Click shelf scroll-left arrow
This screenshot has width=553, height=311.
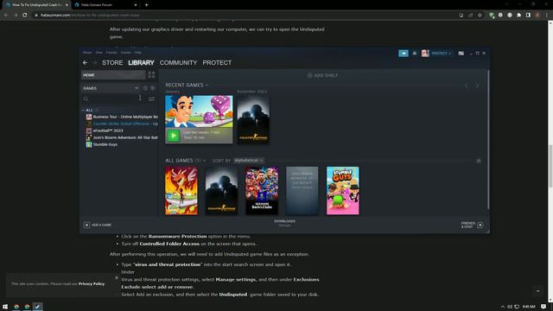coord(467,86)
